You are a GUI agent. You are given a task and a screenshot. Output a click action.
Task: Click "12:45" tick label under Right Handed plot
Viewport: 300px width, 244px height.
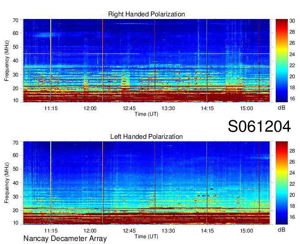click(129, 108)
